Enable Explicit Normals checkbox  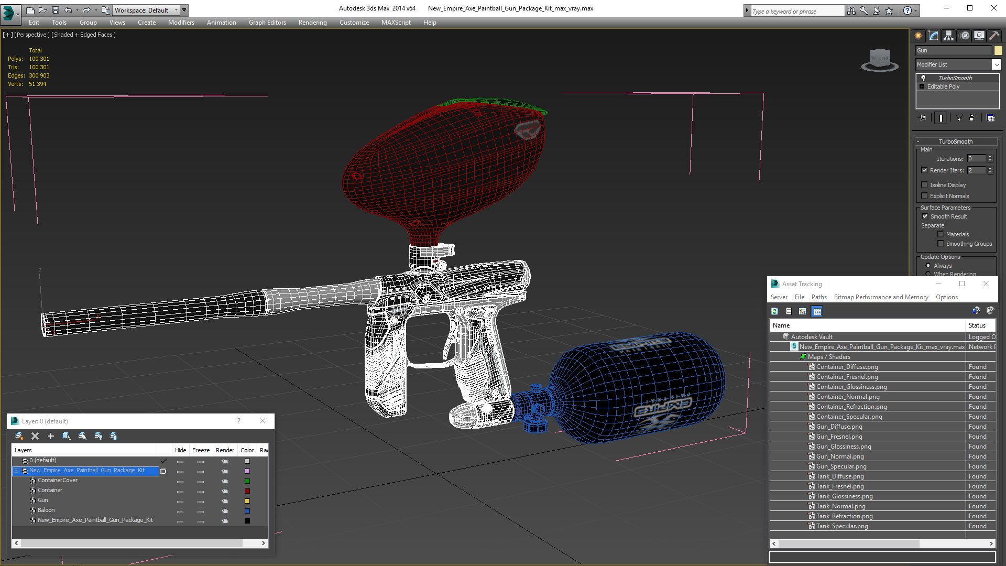[925, 196]
